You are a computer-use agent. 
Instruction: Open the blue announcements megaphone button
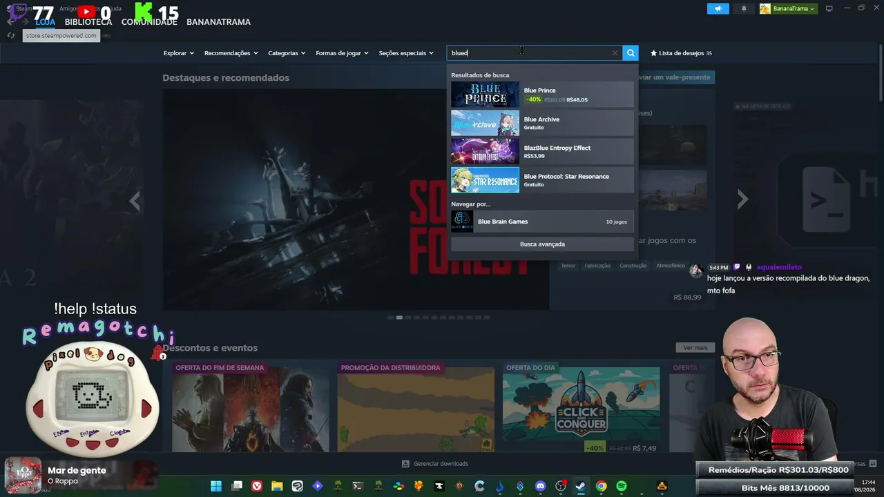point(718,9)
